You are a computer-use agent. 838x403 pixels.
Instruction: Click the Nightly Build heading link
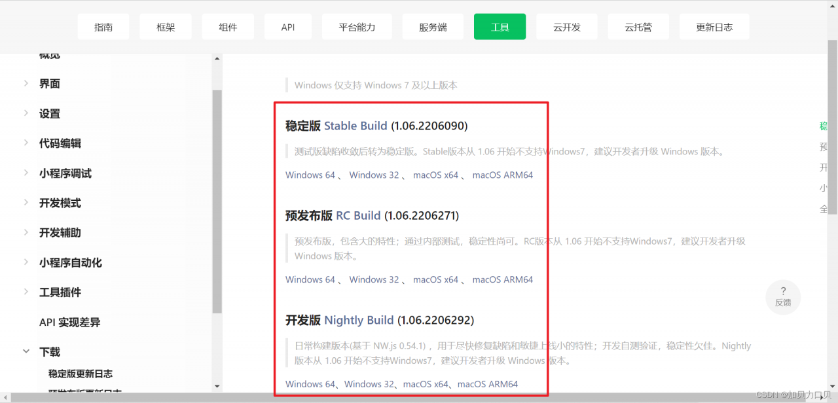click(x=359, y=320)
